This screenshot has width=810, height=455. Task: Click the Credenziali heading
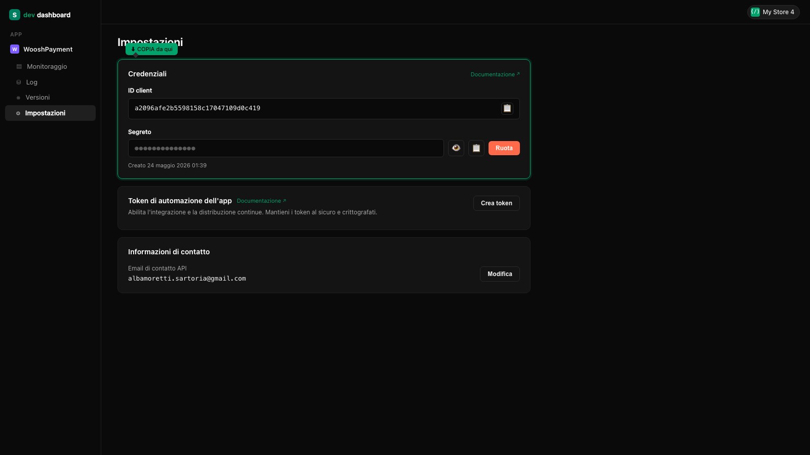click(x=147, y=74)
